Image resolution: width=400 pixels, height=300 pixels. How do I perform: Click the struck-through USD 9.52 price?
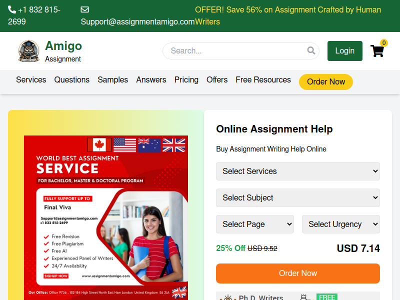coord(262,248)
